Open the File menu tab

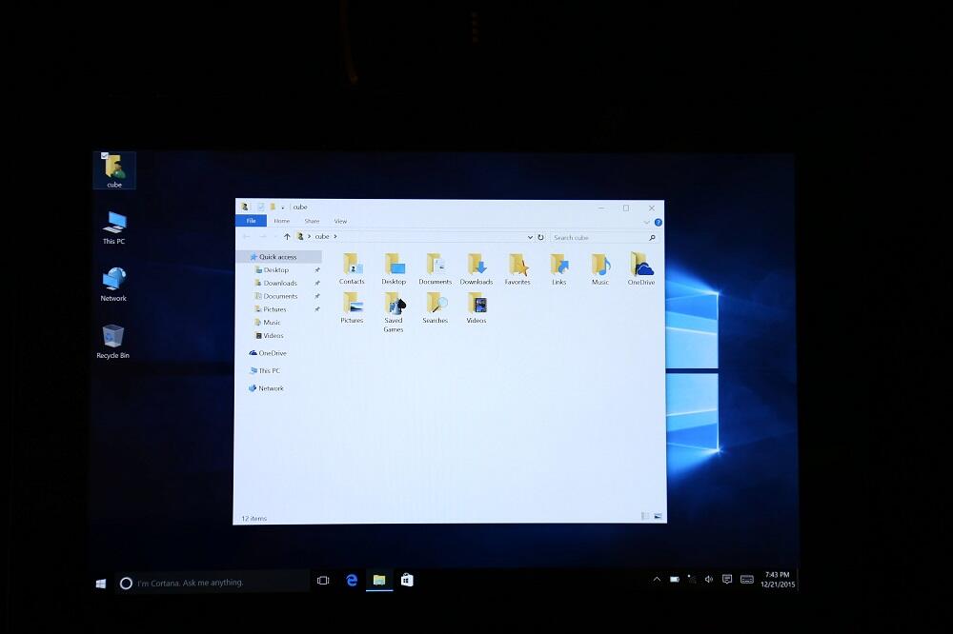[x=251, y=221]
